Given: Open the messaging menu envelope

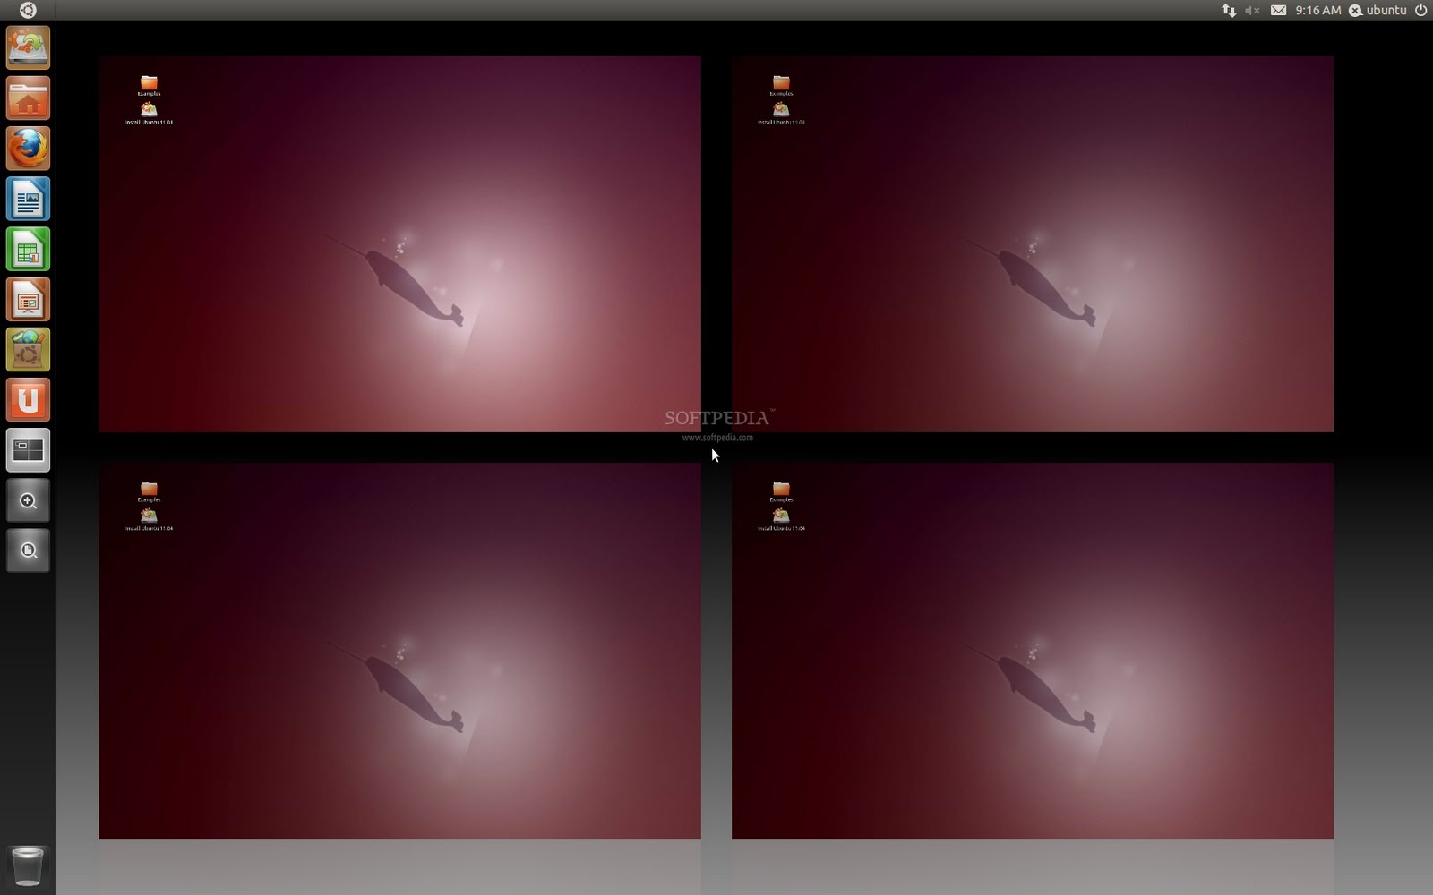Looking at the screenshot, I should [1279, 11].
